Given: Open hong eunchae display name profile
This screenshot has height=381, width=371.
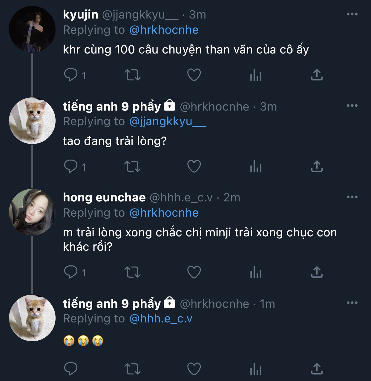Looking at the screenshot, I should (x=104, y=198).
